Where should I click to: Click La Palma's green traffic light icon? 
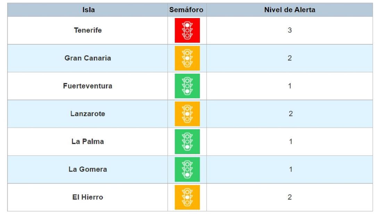pos(187,141)
